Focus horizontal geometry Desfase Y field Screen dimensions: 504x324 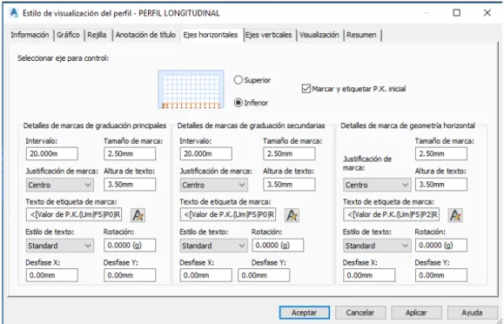pos(441,275)
